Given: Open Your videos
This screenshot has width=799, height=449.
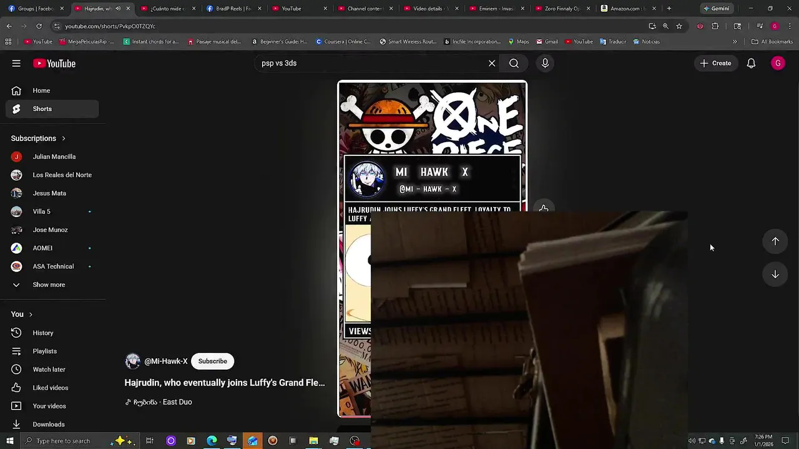Looking at the screenshot, I should click(52, 406).
